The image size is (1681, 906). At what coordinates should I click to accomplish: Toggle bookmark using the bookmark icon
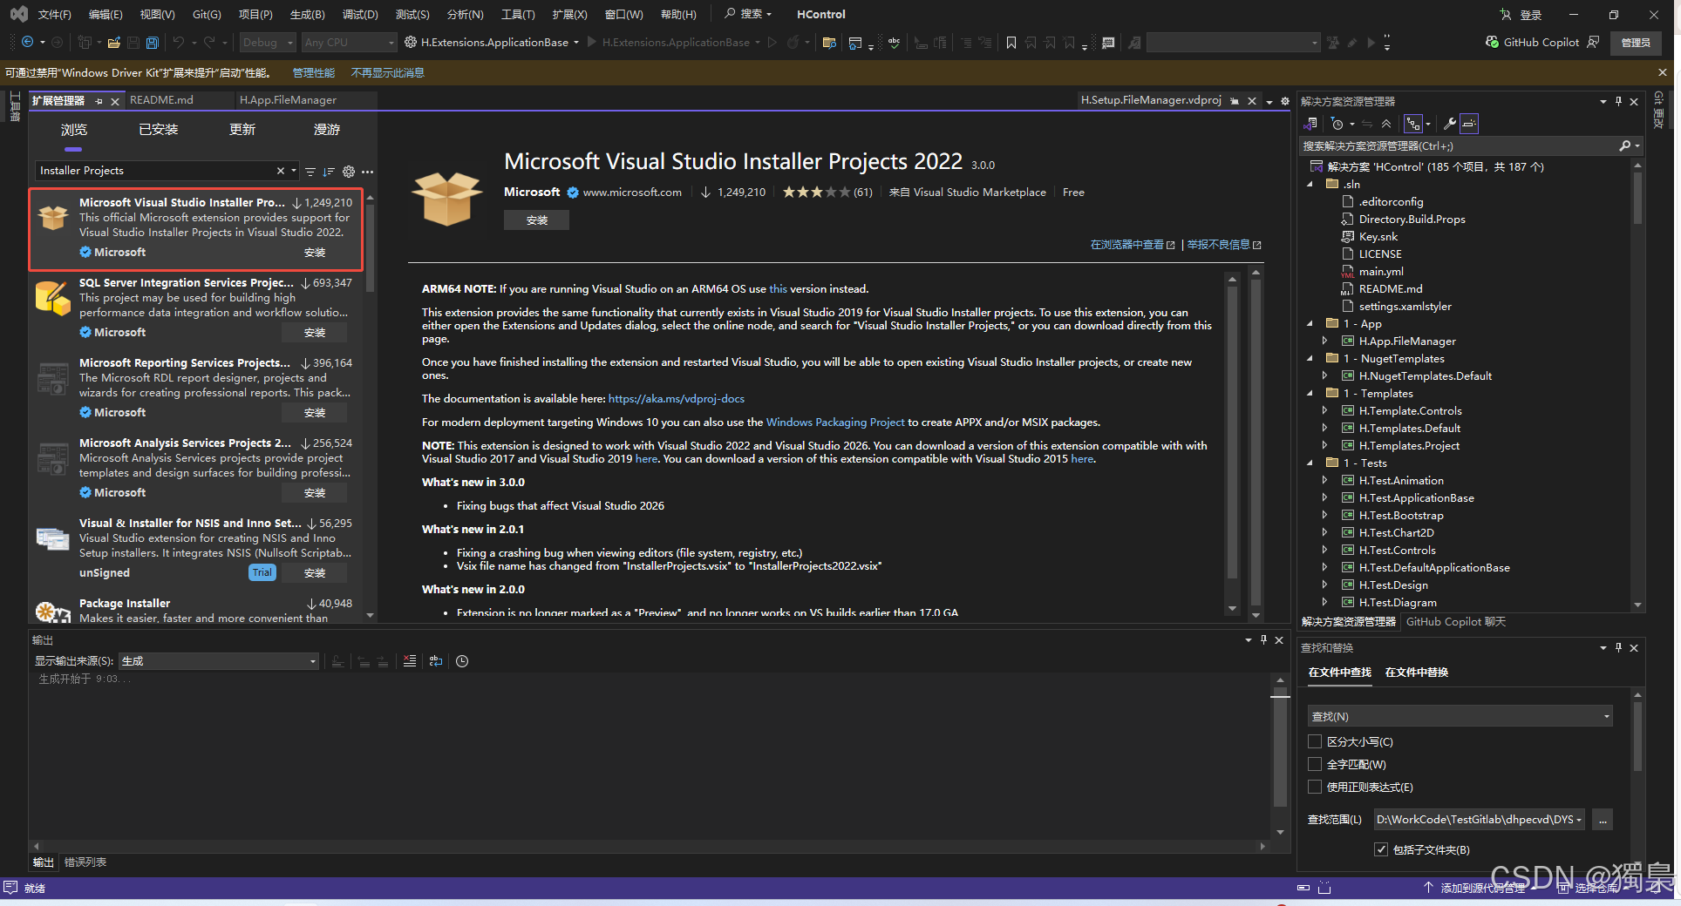[x=1011, y=42]
